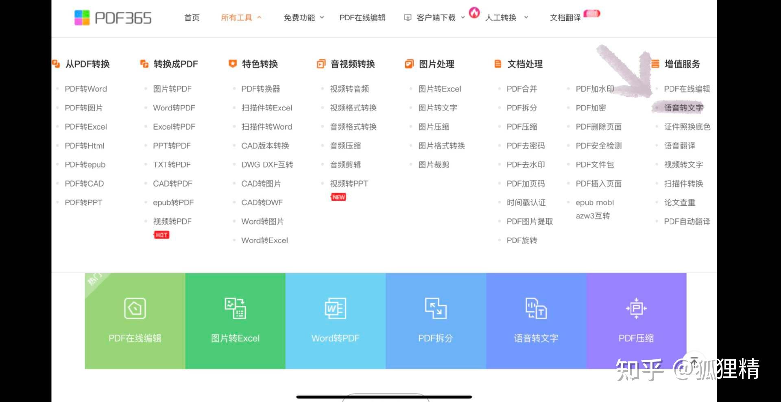781x402 pixels.
Task: Expand the 客户端下载 dropdown arrow
Action: [463, 17]
